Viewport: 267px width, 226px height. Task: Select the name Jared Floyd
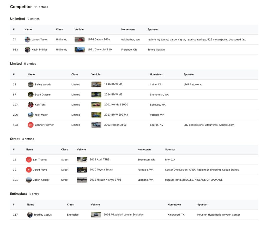[40, 170]
